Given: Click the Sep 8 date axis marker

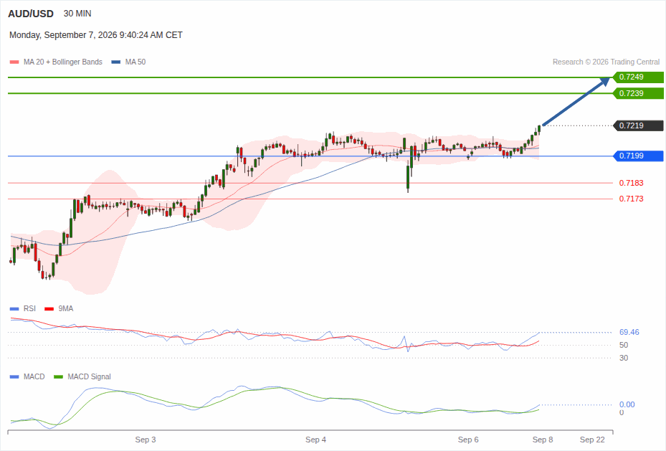Looking at the screenshot, I should coord(543,440).
